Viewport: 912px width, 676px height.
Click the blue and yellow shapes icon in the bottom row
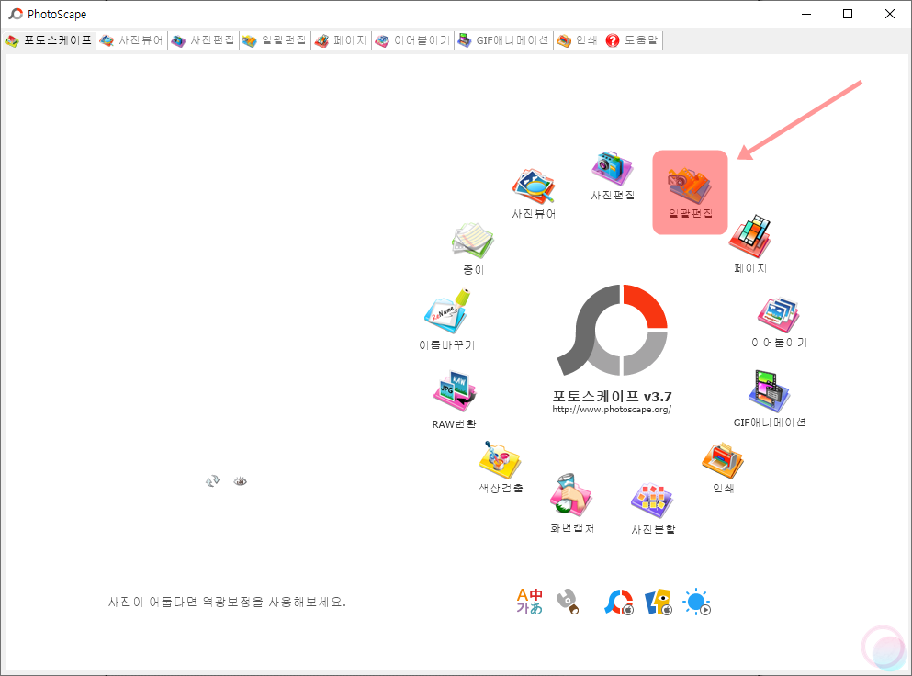(x=659, y=603)
